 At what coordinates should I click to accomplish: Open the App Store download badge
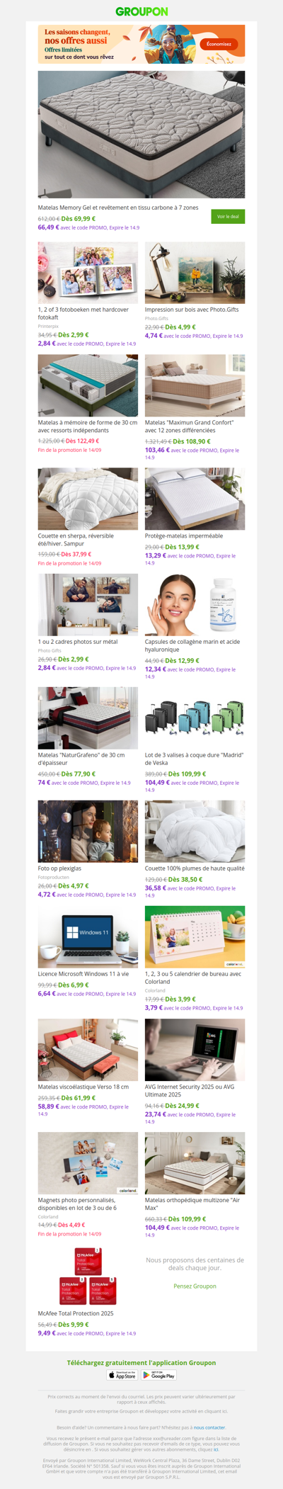pyautogui.click(x=122, y=1375)
